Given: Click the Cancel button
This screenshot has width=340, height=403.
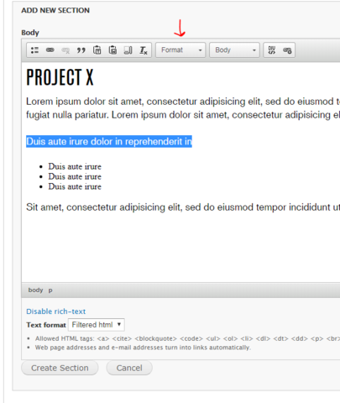Looking at the screenshot, I should tap(129, 368).
